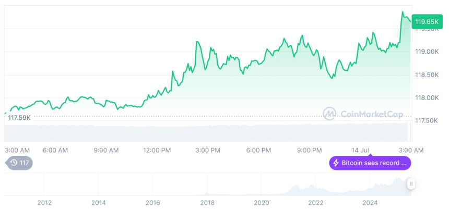Viewport: 449px width, 209px height.
Task: Select the green 119.65K current price label
Action: point(427,22)
